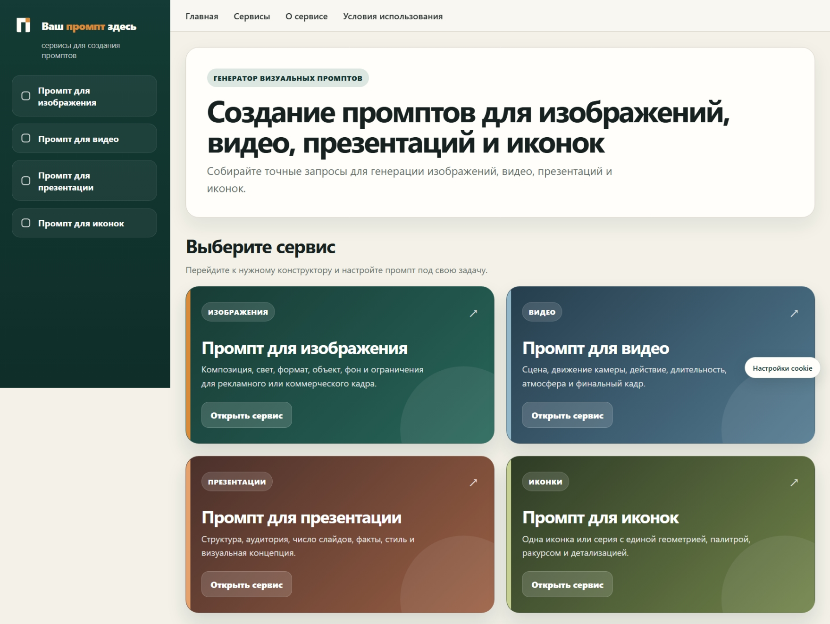Select sidebar item Промпт для презентации
Viewport: 830px width, 624px height.
(84, 181)
